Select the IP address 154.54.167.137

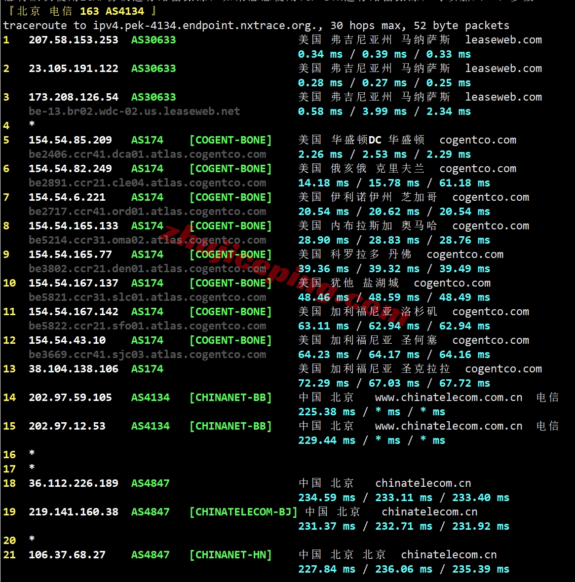pos(74,283)
